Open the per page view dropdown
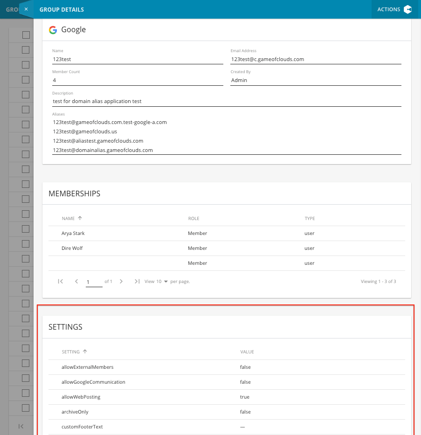The width and height of the screenshot is (421, 435). tap(162, 281)
